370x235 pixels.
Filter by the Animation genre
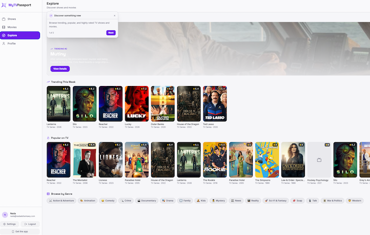(88, 201)
